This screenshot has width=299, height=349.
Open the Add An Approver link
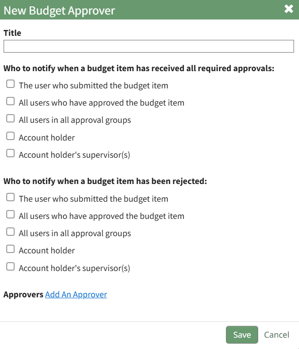click(76, 295)
